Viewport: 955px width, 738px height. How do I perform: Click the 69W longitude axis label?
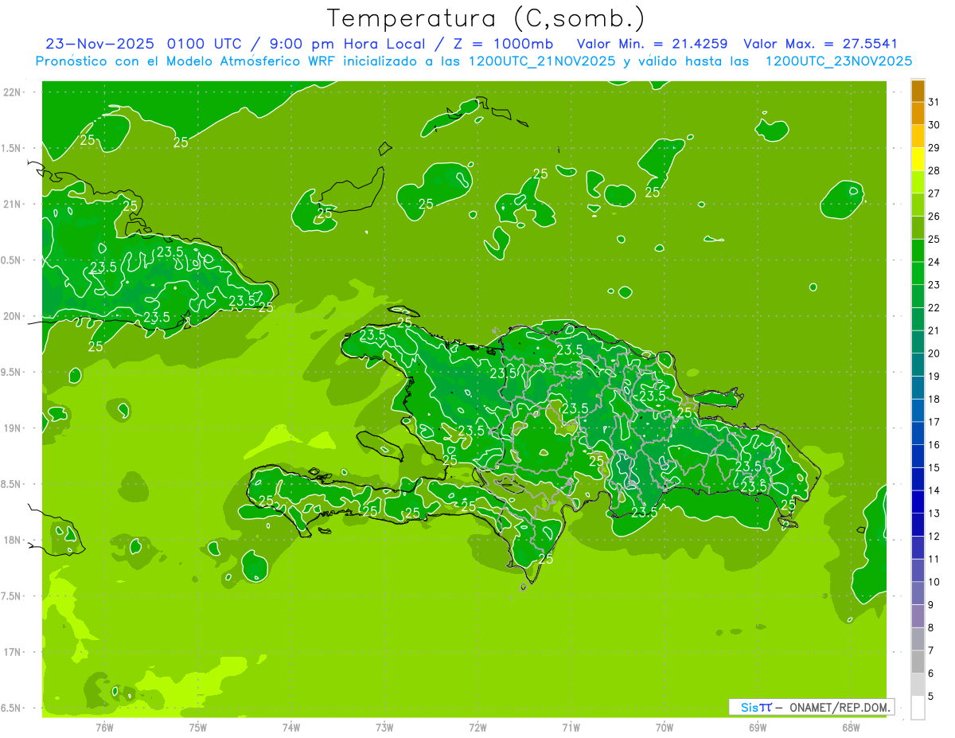758,728
